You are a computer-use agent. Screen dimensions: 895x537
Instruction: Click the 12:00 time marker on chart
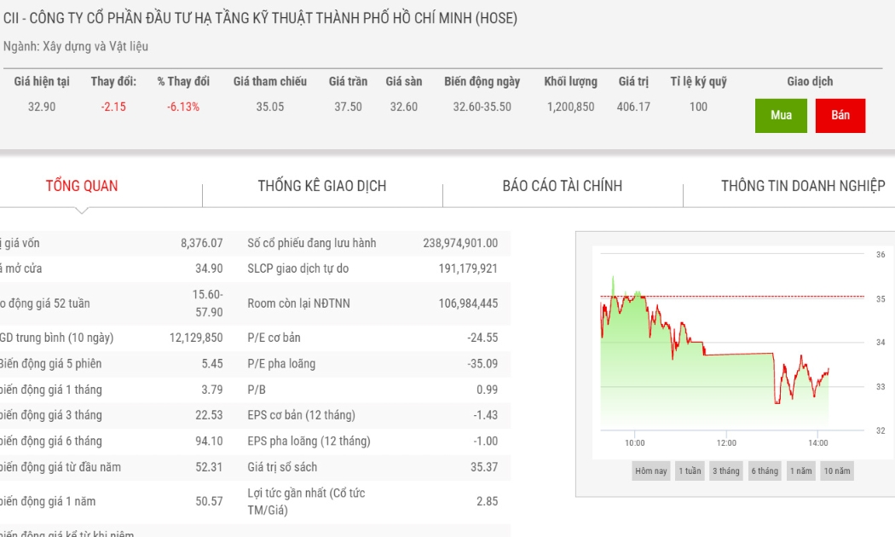pos(726,443)
